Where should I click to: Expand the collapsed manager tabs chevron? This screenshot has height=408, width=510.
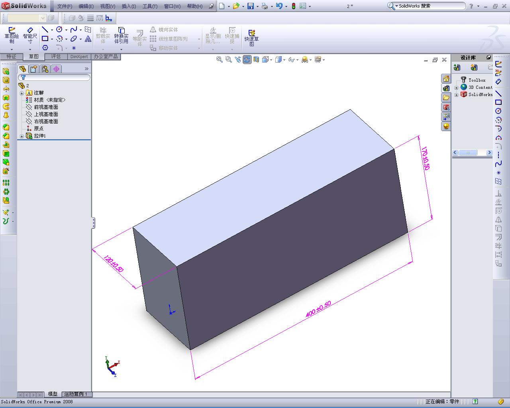point(86,69)
